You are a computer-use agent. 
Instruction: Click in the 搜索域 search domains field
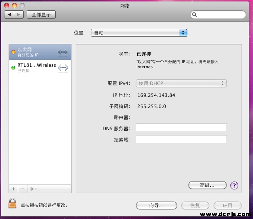[x=181, y=140]
